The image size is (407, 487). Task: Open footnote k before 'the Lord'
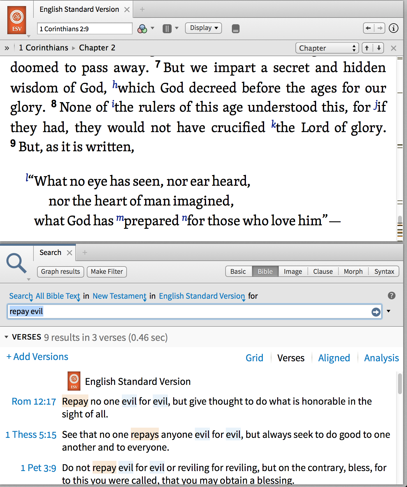coord(273,124)
